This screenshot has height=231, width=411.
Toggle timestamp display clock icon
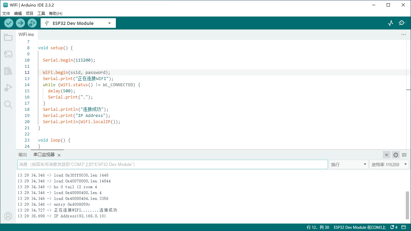coord(395,155)
